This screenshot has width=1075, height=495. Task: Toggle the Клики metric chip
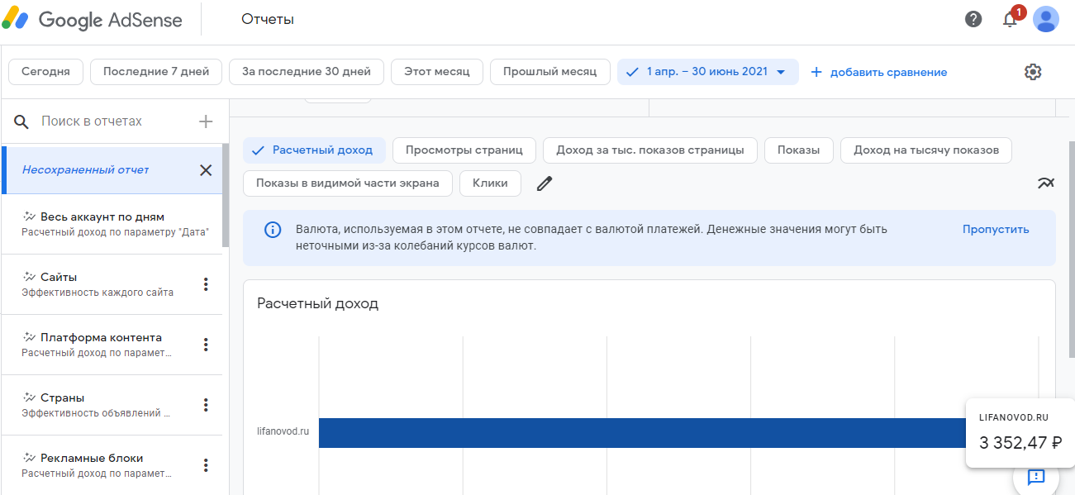point(490,183)
